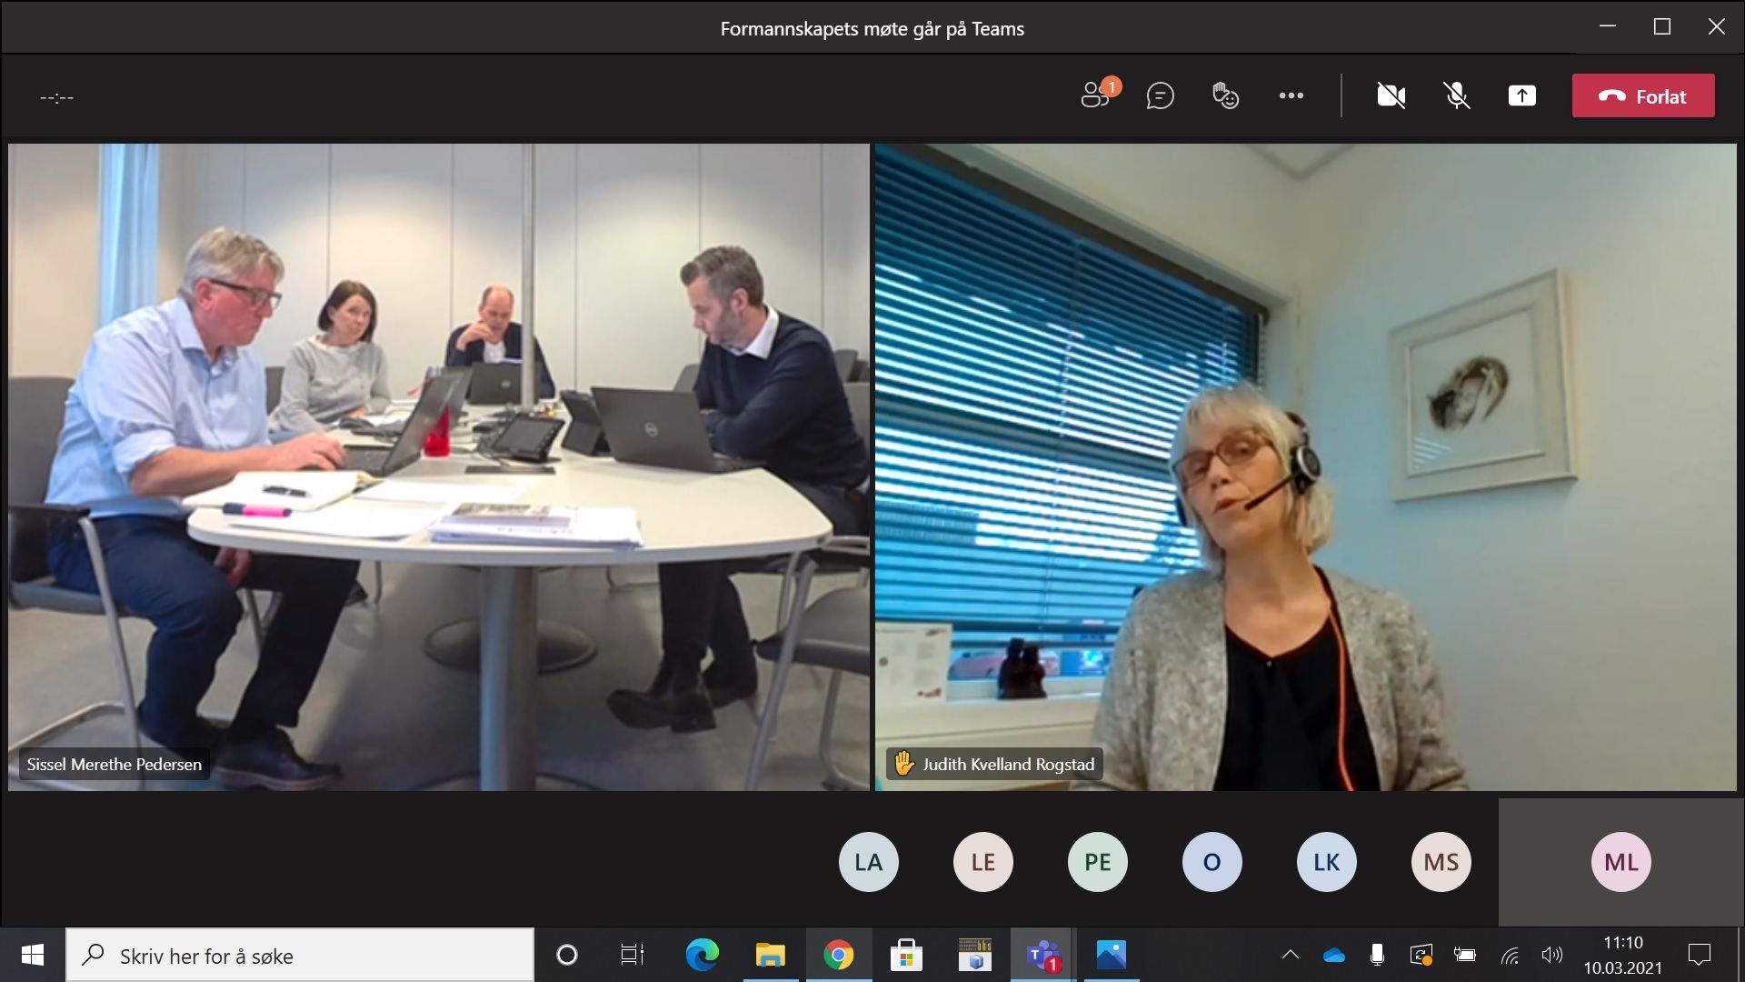Open Microsoft Teams from the taskbar
1745x982 pixels.
point(1042,956)
